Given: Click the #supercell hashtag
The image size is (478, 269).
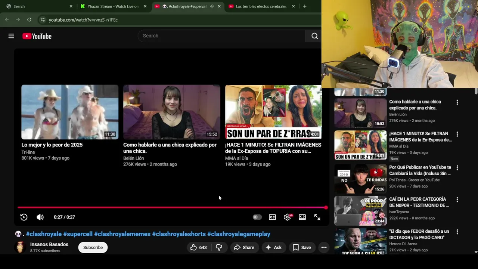Looking at the screenshot, I should 78,234.
